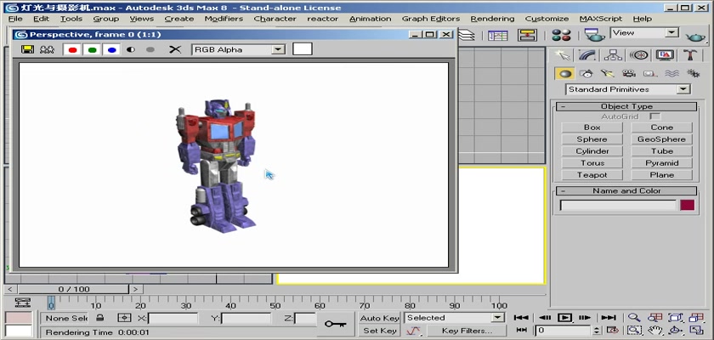The image size is (714, 340).
Task: Switch to the Hierarchy panel tab
Action: point(614,55)
